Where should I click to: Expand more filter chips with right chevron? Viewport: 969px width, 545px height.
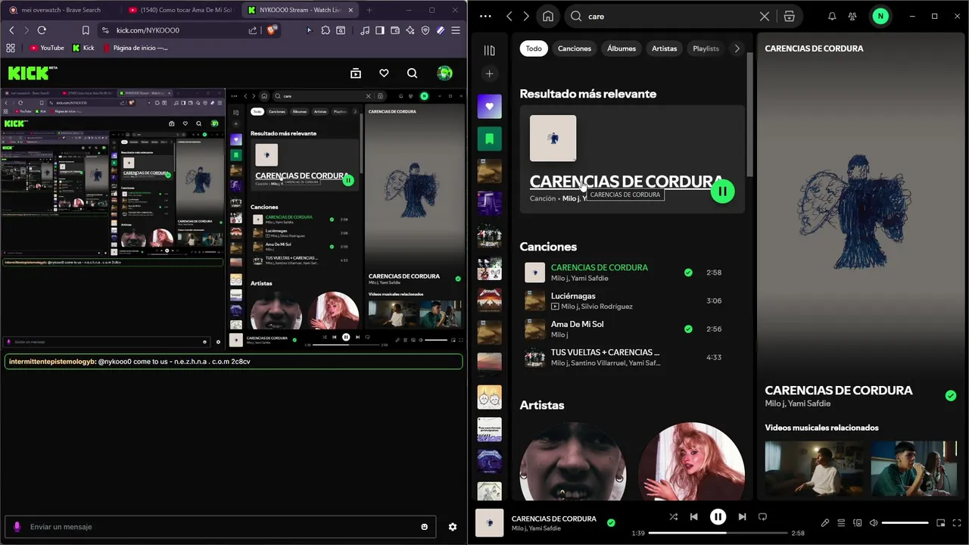(x=737, y=48)
